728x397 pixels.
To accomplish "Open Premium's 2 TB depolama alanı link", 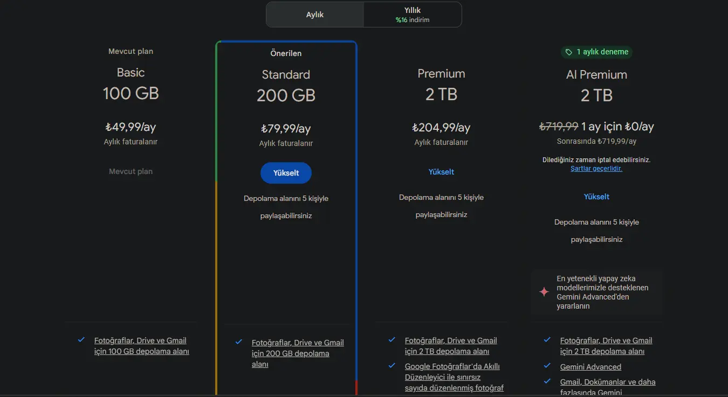I will pos(451,346).
